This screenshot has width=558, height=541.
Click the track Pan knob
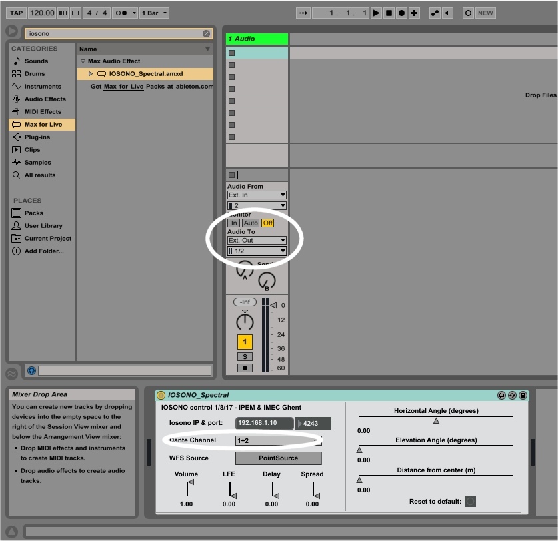point(245,322)
